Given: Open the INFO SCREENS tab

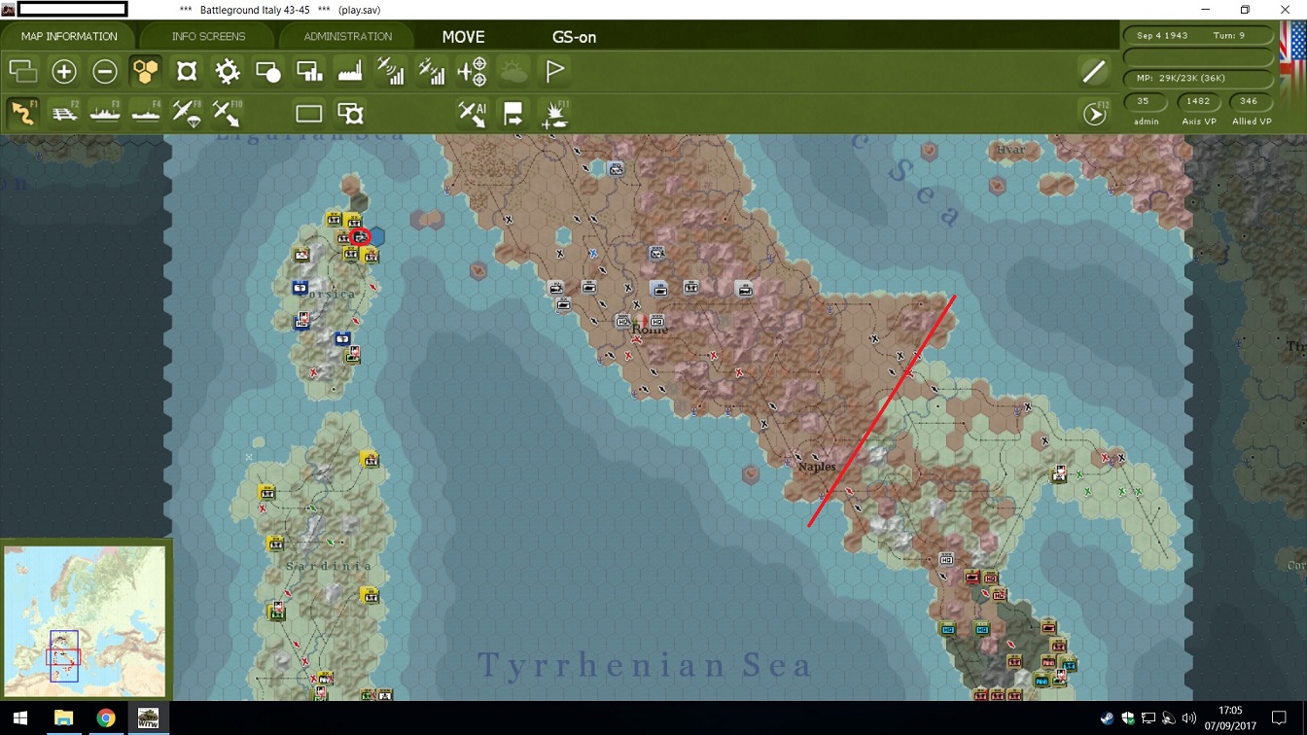Looking at the screenshot, I should pyautogui.click(x=208, y=37).
